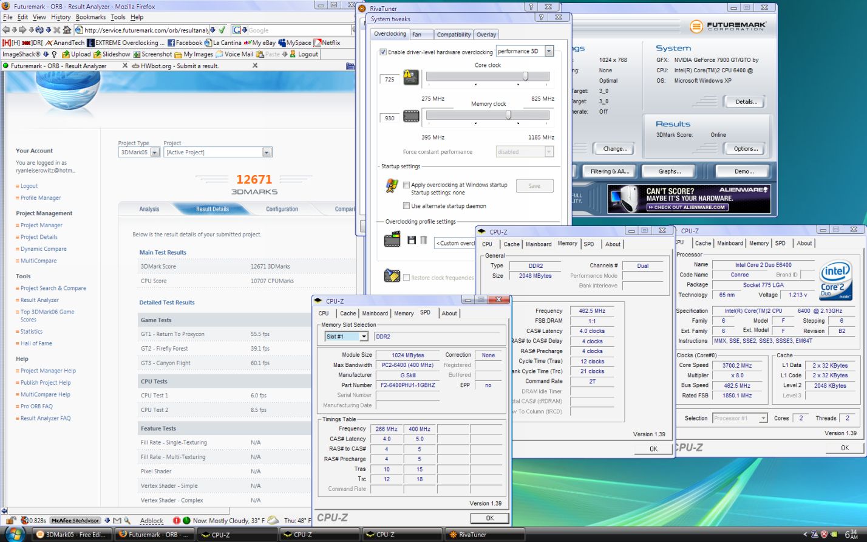Switch to RivaTuner Fan tab
The image size is (867, 542).
(421, 35)
